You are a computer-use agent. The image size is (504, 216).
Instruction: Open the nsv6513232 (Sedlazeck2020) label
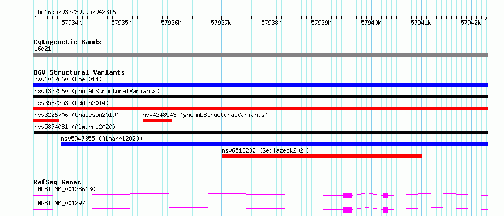[266, 150]
